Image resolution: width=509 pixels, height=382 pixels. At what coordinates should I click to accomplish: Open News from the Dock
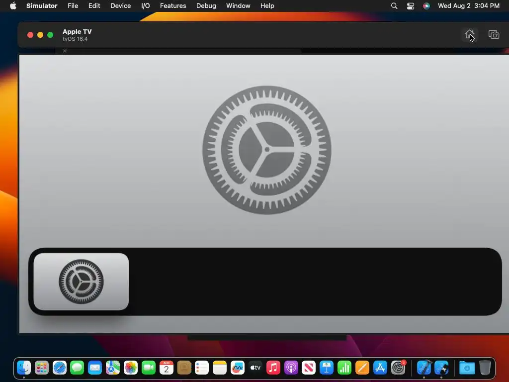click(x=308, y=368)
